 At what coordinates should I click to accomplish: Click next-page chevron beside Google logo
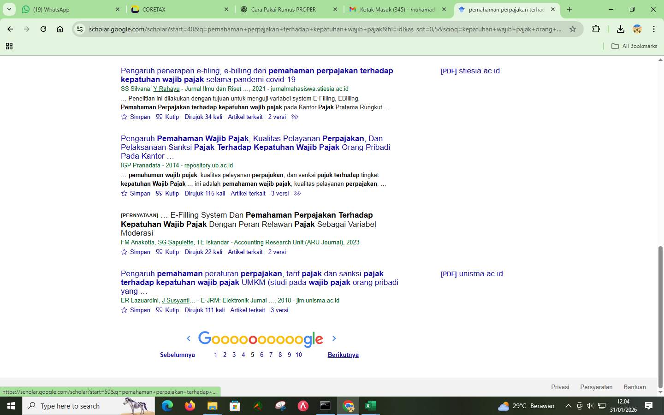pos(334,338)
